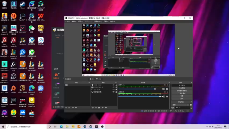Mute the 麦克风/Aux audio channel

(163, 89)
